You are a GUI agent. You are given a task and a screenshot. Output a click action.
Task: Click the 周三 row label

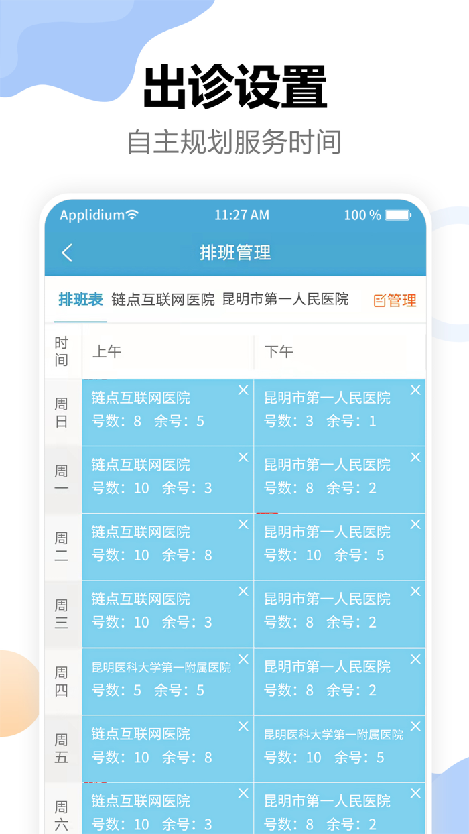62,613
